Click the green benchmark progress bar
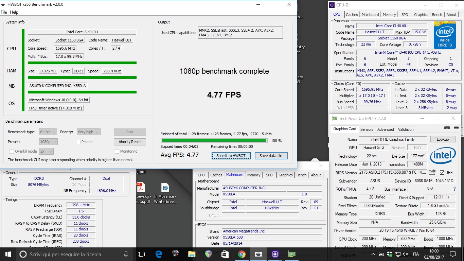This screenshot has width=464, height=261. 214,140
